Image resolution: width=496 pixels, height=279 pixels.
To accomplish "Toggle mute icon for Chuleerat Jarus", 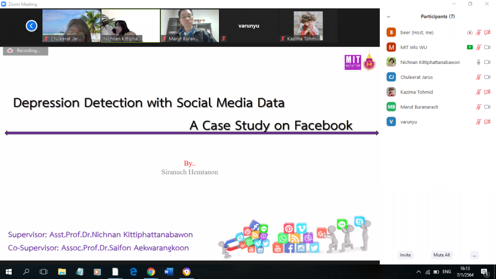I will [479, 77].
